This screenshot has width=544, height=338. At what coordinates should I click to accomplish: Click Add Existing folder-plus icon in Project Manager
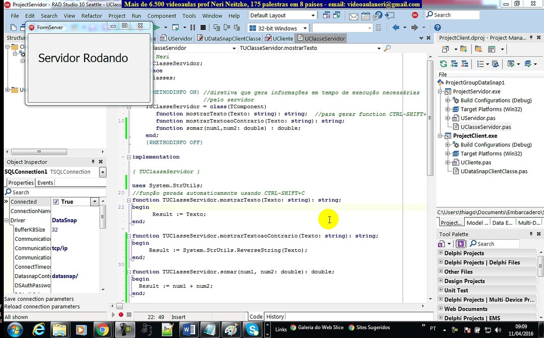[464, 49]
